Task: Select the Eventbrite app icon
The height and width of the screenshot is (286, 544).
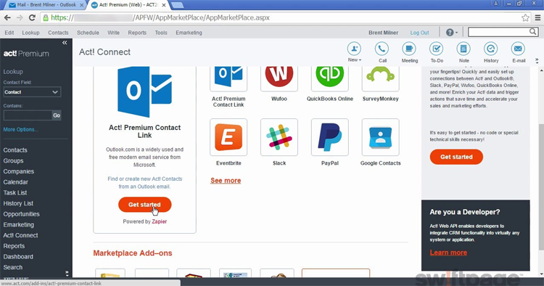Action: tap(228, 137)
